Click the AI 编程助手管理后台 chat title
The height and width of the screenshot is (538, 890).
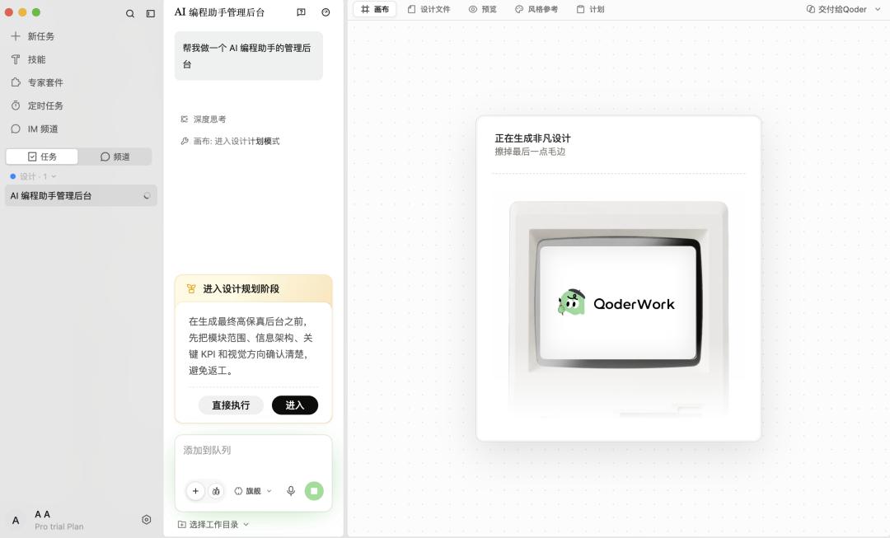[219, 12]
